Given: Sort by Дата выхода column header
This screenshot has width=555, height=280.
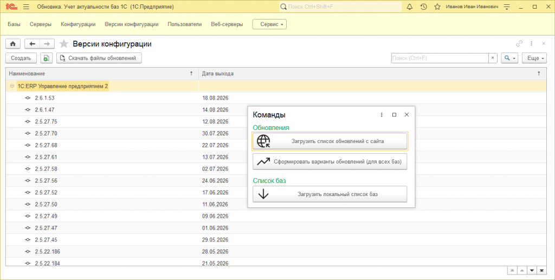Looking at the screenshot, I should coord(372,74).
